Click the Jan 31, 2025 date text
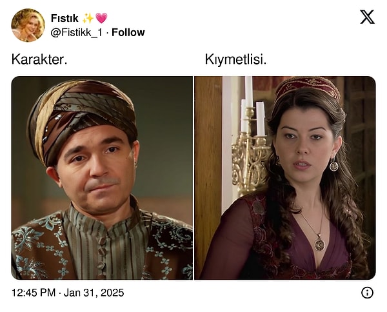 tap(94, 293)
